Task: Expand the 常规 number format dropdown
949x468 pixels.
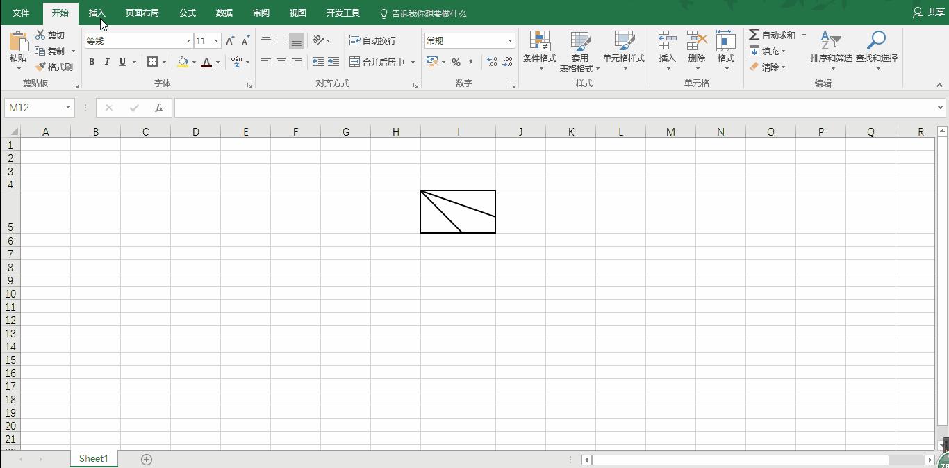Action: 509,40
